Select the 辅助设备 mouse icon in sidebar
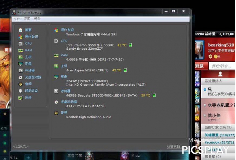This screenshot has width=236, height=160. click(x=21, y=91)
